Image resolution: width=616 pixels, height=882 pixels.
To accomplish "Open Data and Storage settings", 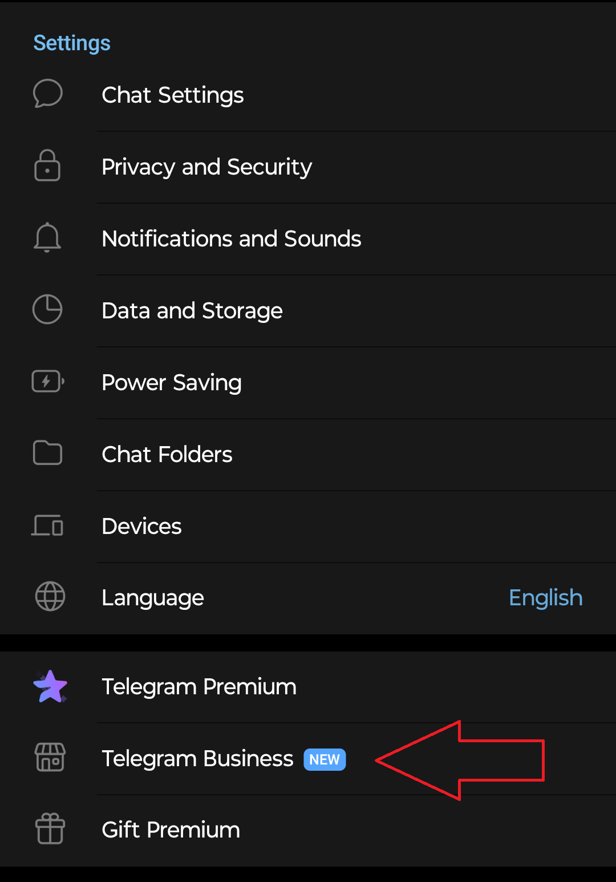I will tap(192, 311).
